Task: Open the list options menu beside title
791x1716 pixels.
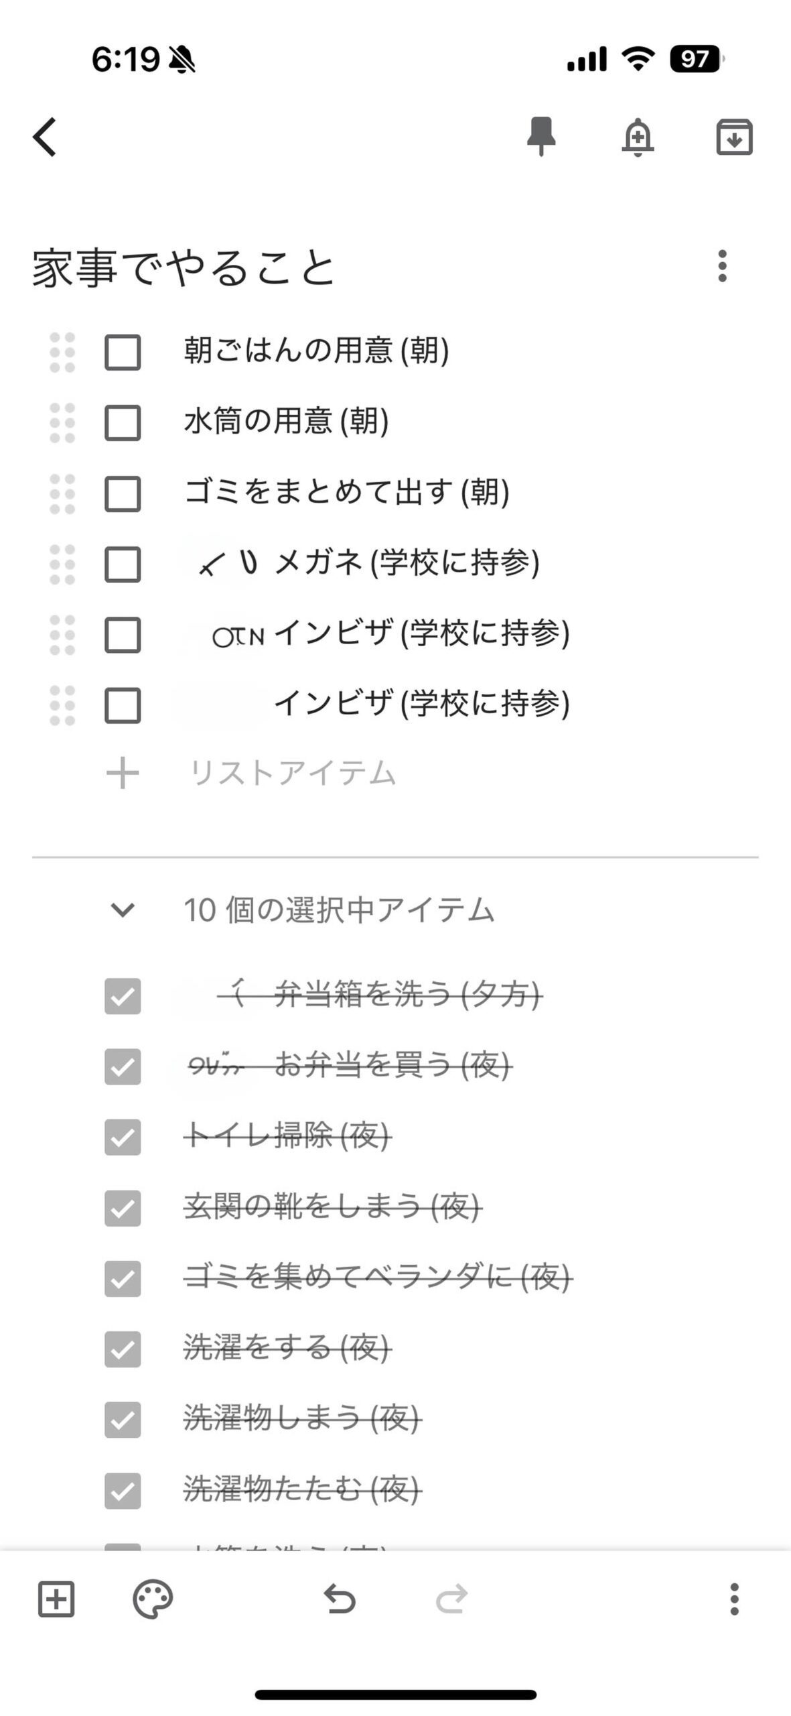Action: tap(722, 266)
